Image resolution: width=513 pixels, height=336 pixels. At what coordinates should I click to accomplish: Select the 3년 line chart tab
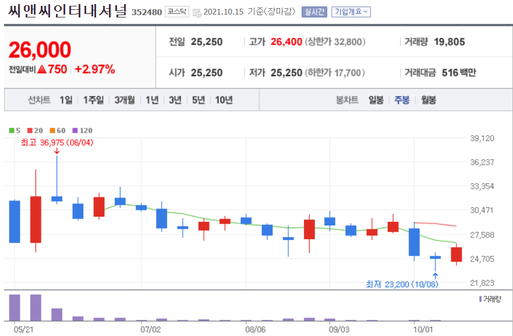(175, 100)
